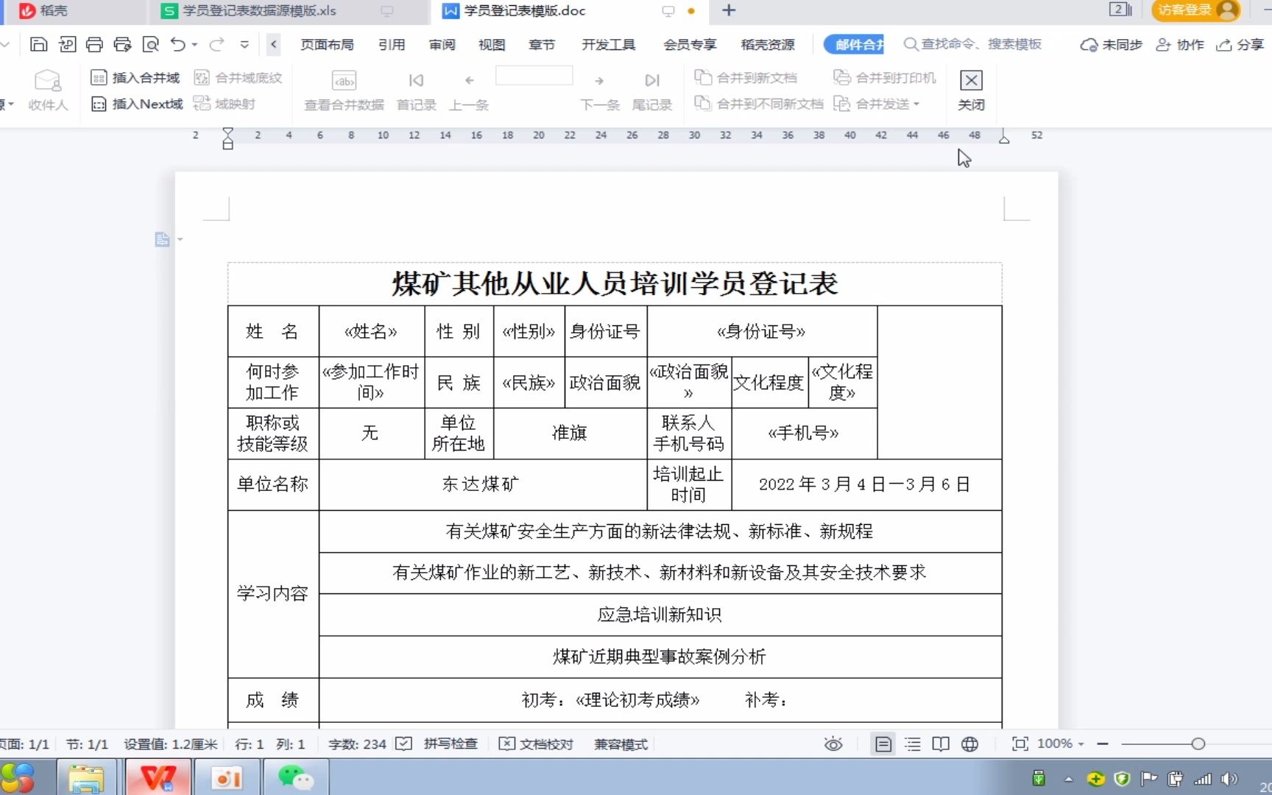1272x795 pixels.
Task: Switch to web layout globe icon
Action: tap(970, 743)
